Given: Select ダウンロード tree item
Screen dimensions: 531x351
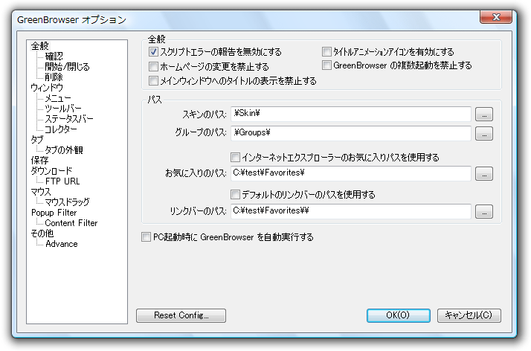Looking at the screenshot, I should [x=51, y=171].
